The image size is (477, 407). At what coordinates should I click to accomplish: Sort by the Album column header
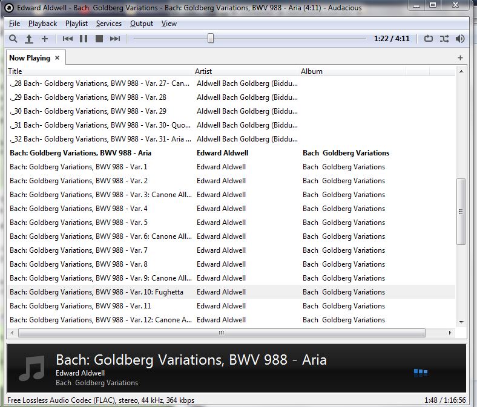click(353, 71)
